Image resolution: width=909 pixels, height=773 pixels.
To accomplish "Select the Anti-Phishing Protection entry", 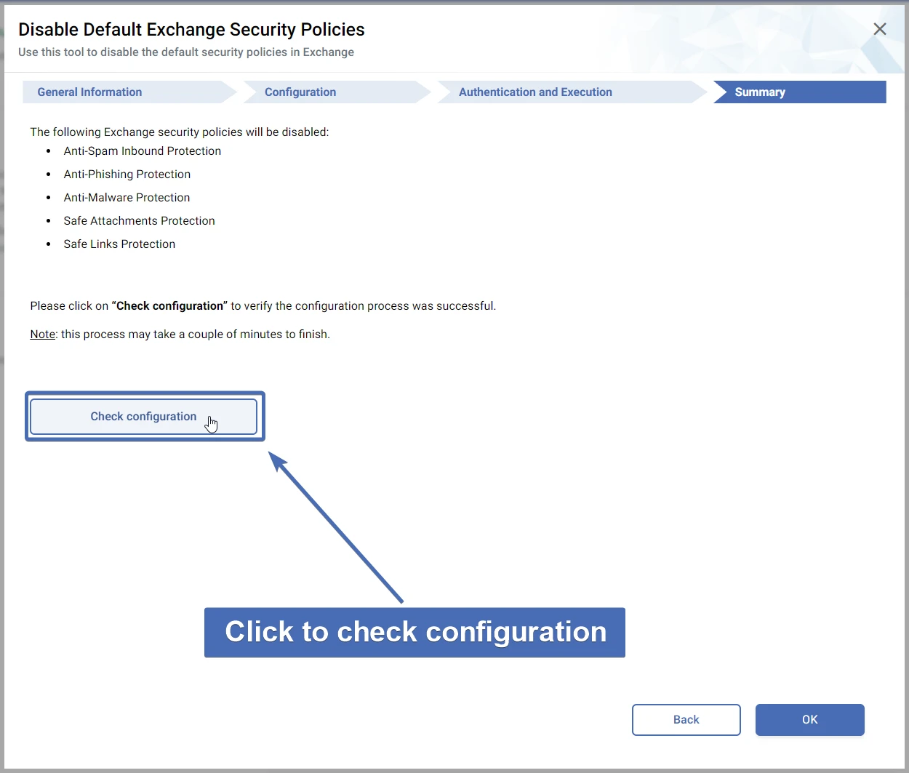I will (x=127, y=175).
